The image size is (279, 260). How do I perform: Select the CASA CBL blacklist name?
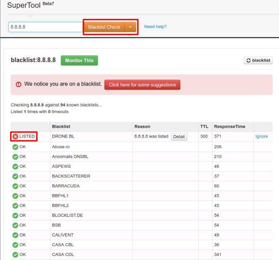[x=63, y=245]
